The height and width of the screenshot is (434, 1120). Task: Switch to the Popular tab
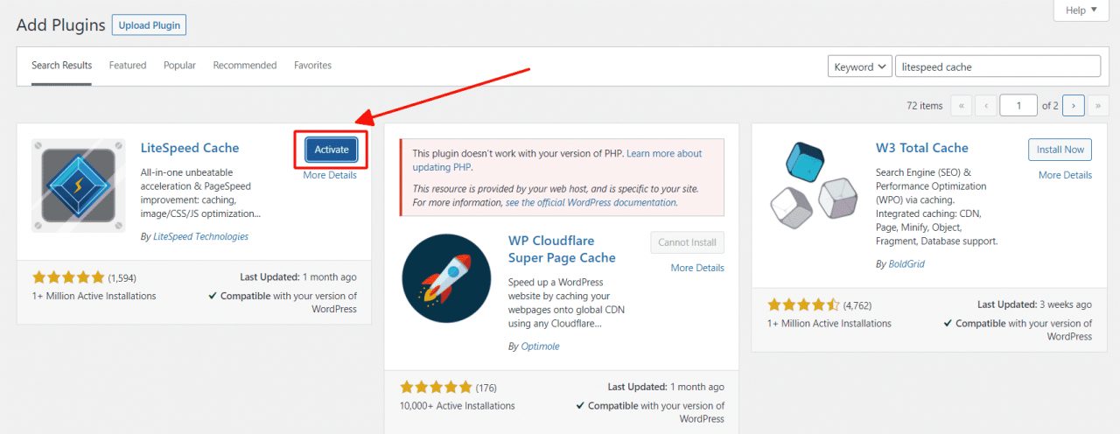pyautogui.click(x=179, y=66)
